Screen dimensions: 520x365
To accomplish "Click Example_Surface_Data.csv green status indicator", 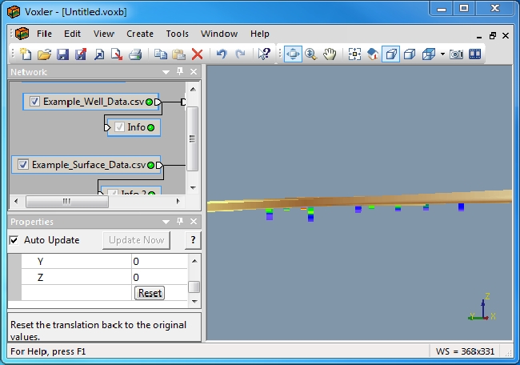I will click(x=150, y=165).
